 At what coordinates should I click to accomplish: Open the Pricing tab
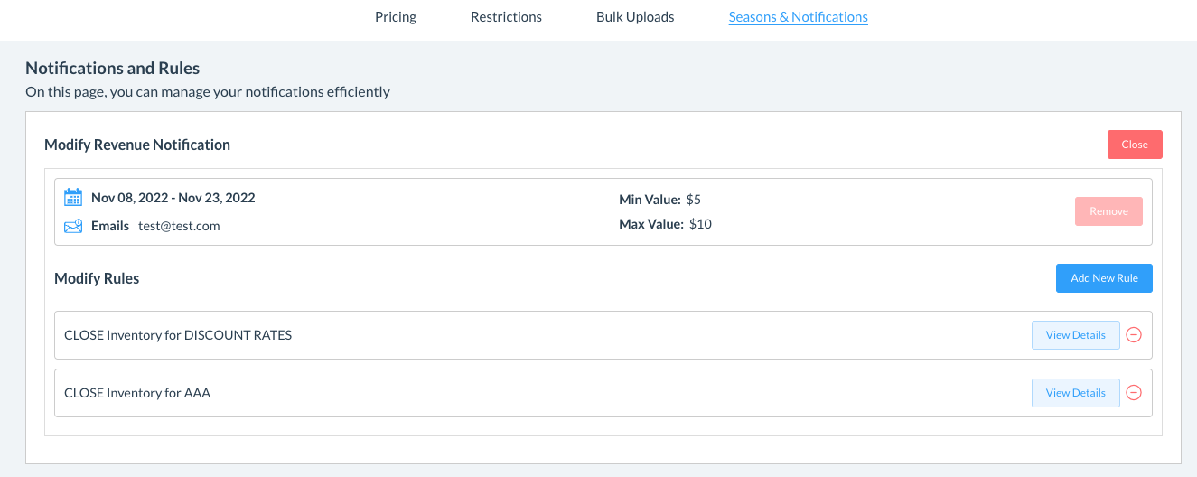coord(396,17)
